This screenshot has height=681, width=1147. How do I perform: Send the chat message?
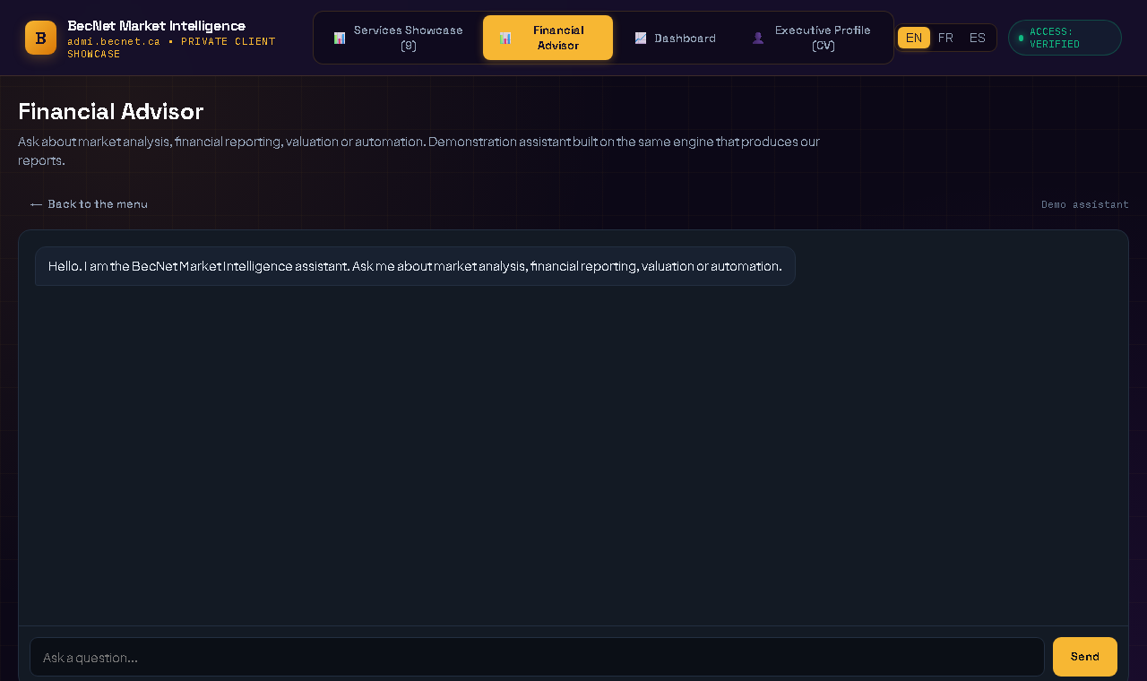tap(1085, 657)
